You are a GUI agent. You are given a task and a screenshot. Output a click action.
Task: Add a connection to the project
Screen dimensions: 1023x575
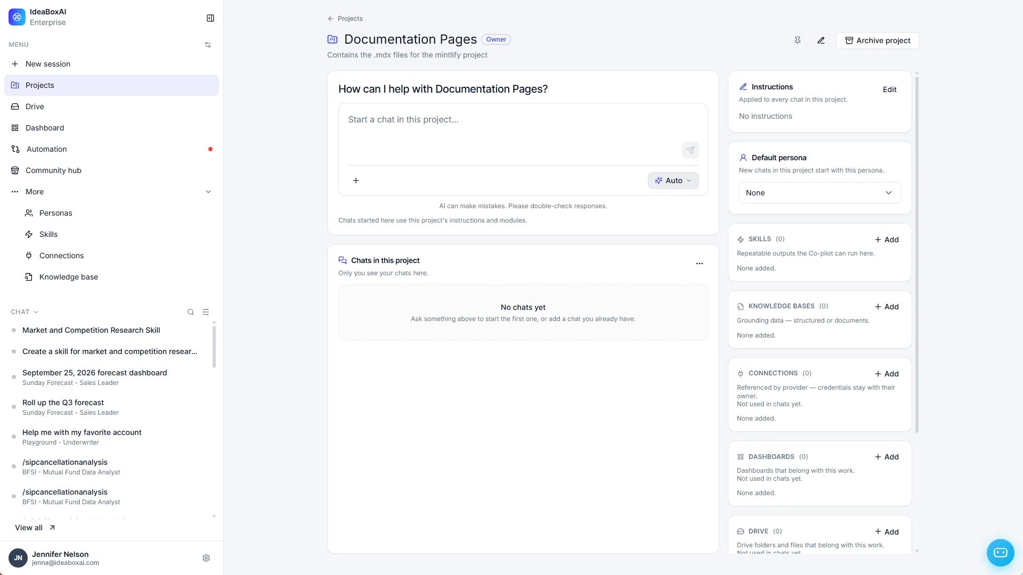[887, 374]
